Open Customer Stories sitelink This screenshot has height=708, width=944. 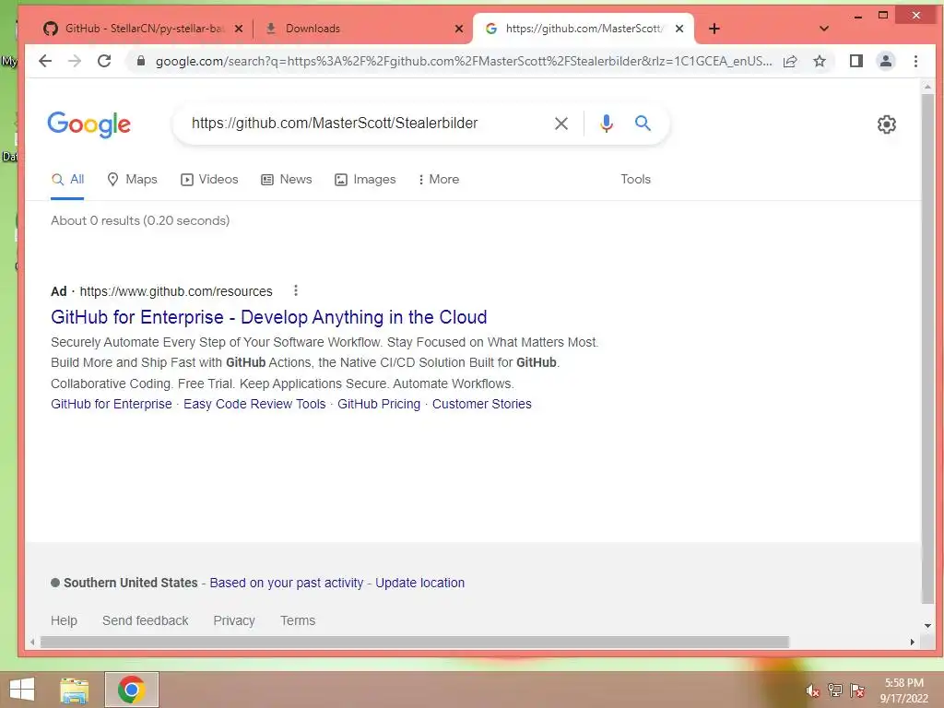click(x=481, y=404)
